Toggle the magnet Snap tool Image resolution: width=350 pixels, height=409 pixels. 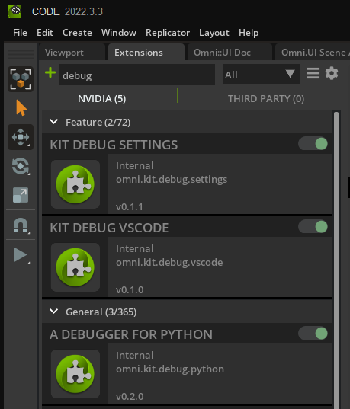21,225
